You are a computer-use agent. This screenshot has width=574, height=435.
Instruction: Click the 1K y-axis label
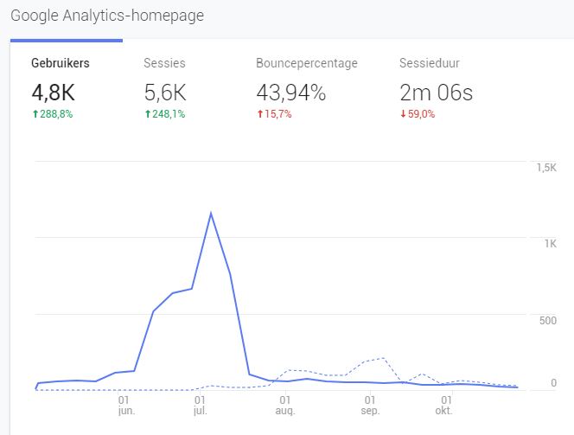click(550, 244)
